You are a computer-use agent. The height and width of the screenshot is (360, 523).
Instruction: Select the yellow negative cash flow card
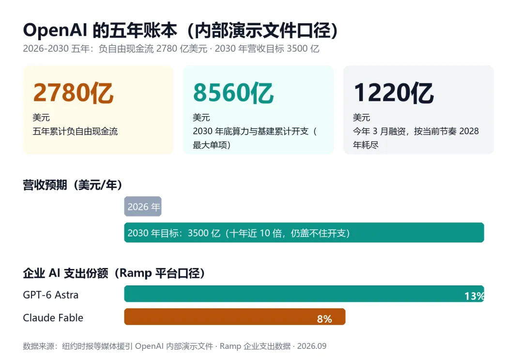pos(98,110)
